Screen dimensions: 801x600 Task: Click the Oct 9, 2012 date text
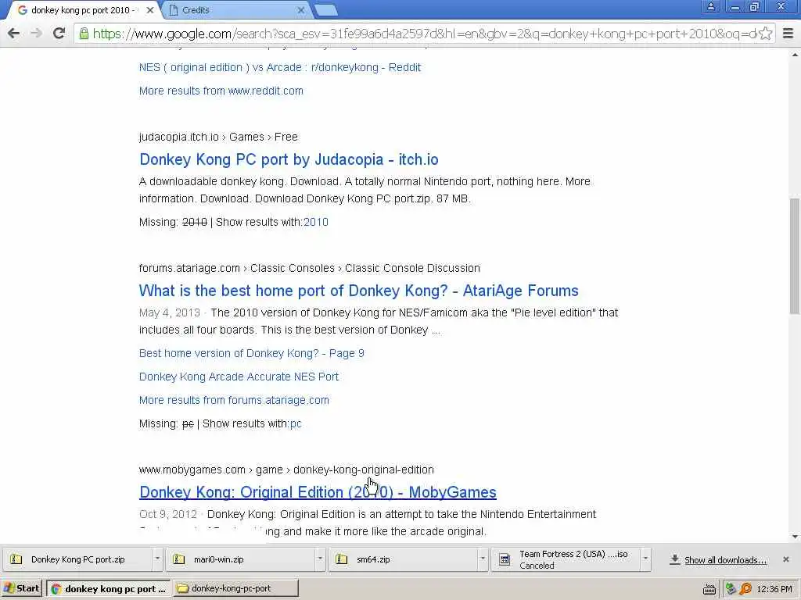point(168,514)
